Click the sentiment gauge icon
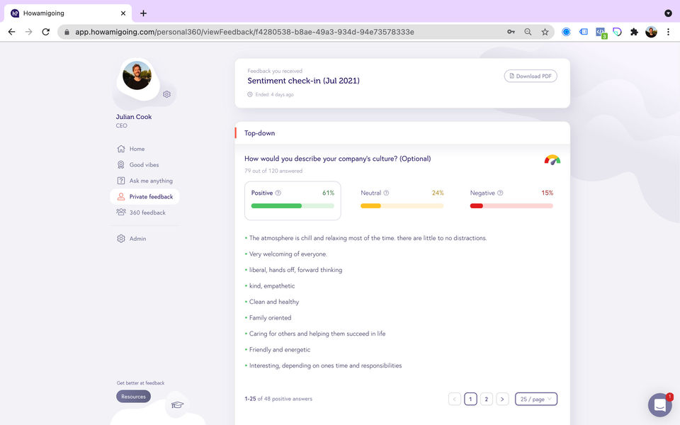The image size is (680, 425). pyautogui.click(x=552, y=159)
